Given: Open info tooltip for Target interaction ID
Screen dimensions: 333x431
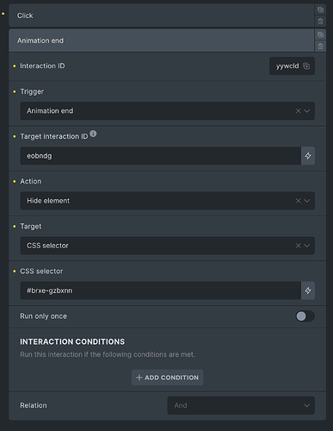Looking at the screenshot, I should pyautogui.click(x=93, y=134).
